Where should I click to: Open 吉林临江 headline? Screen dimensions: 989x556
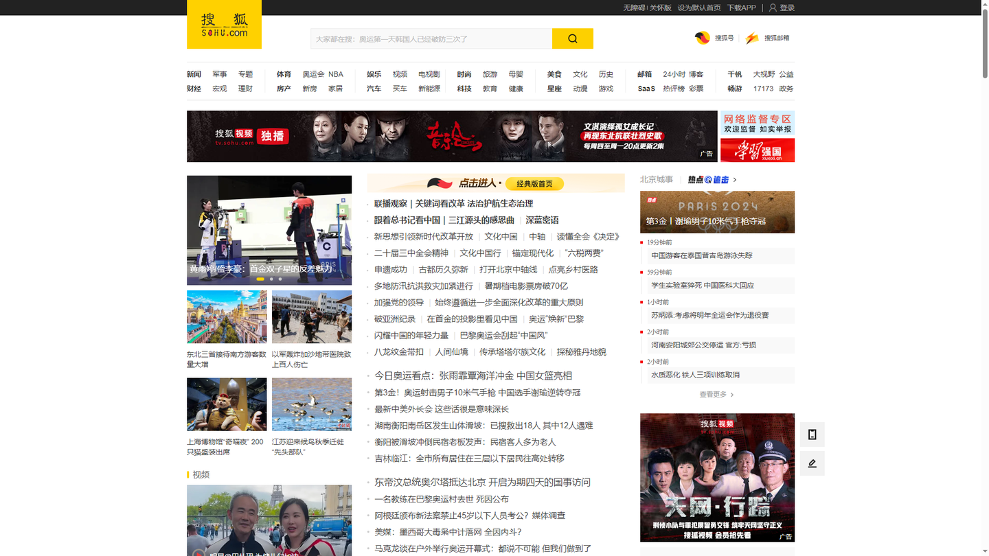(469, 459)
